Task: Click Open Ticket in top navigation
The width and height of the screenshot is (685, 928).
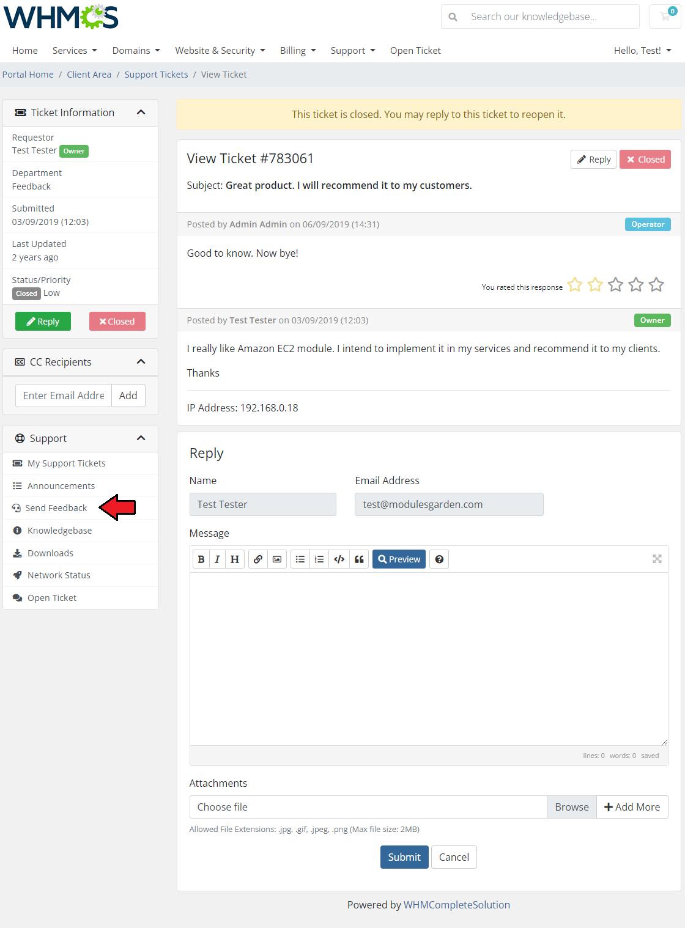Action: (415, 51)
